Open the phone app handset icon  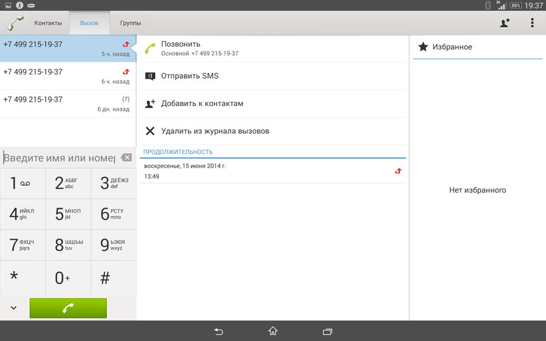15,22
